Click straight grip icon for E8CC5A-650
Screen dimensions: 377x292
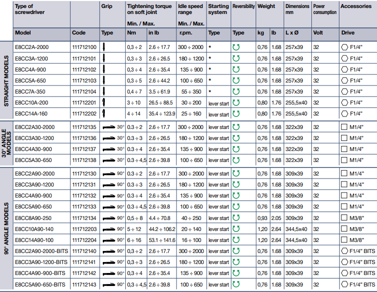[104, 80]
